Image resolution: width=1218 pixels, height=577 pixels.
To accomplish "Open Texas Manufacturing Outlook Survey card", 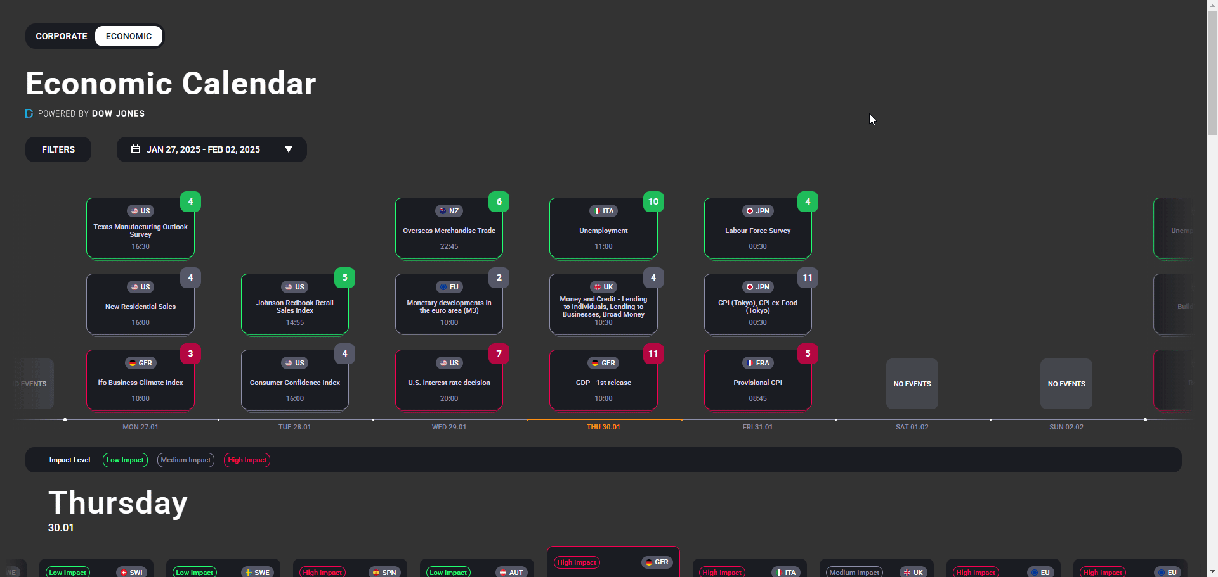I will (x=140, y=228).
